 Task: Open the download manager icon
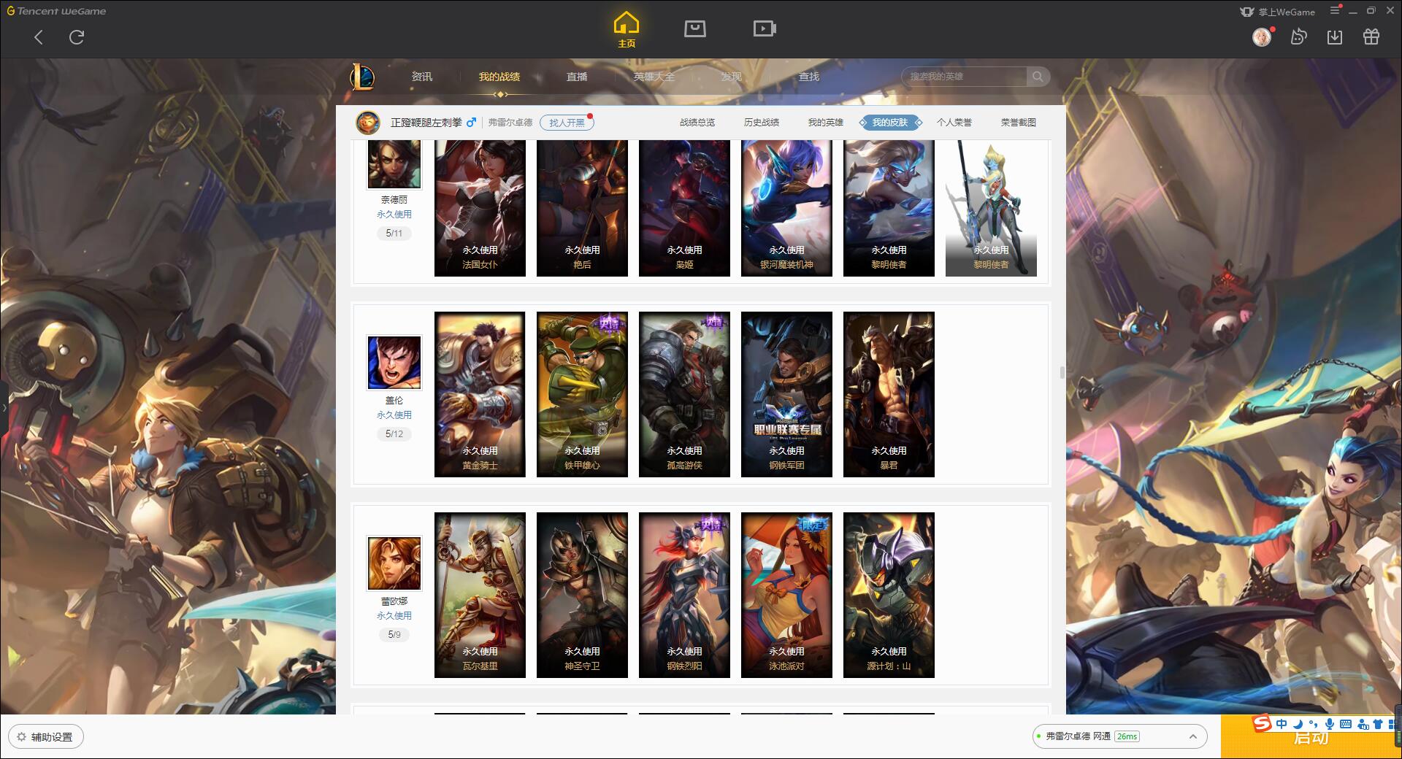coord(1335,36)
